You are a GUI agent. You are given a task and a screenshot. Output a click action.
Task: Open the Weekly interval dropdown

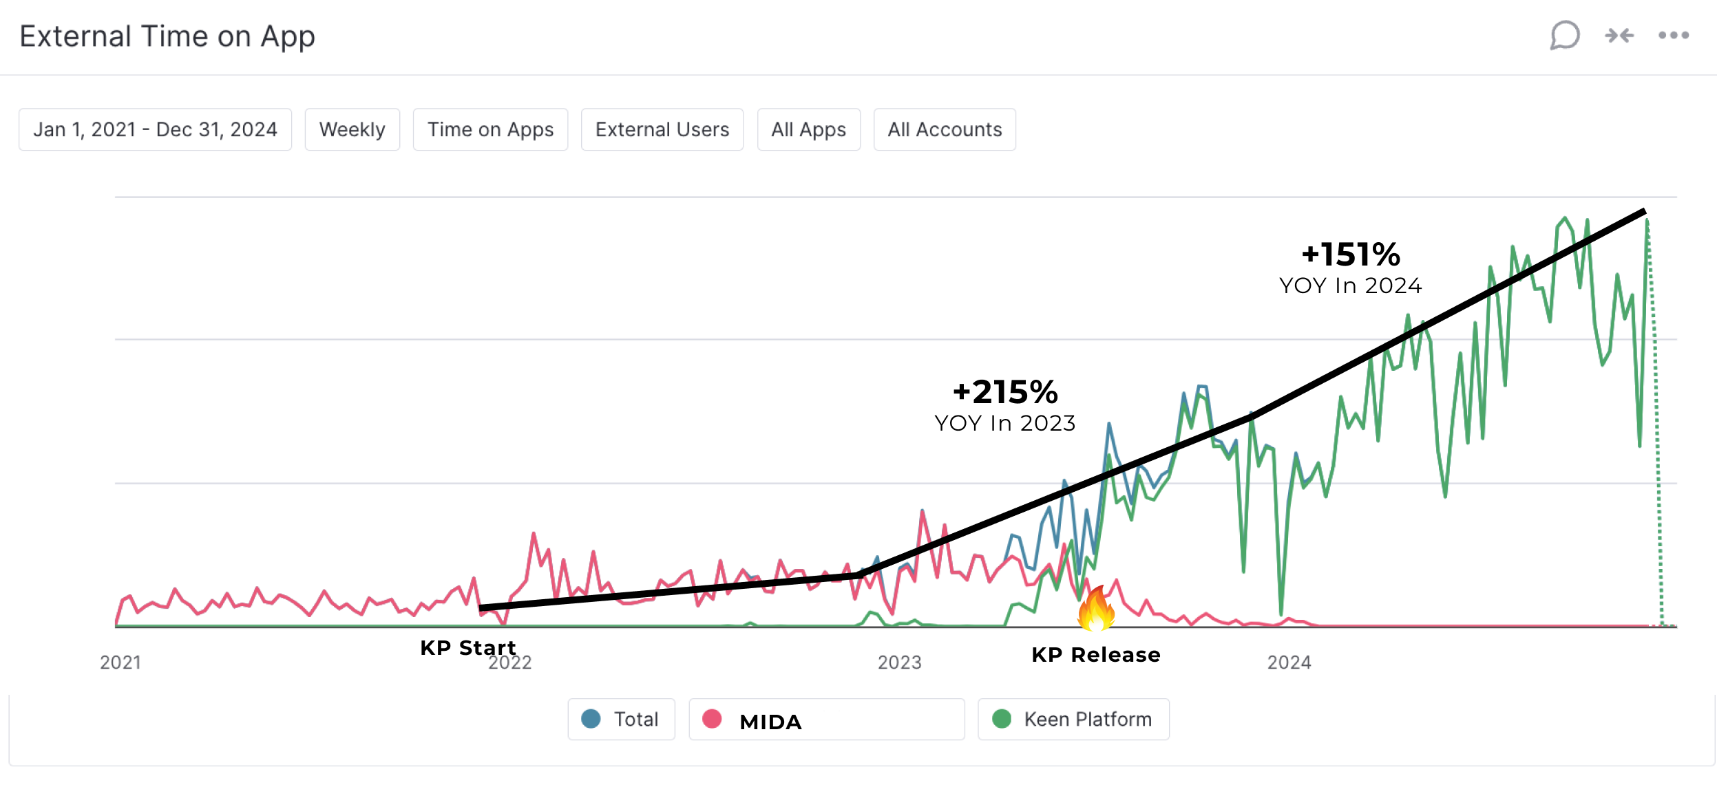point(352,129)
